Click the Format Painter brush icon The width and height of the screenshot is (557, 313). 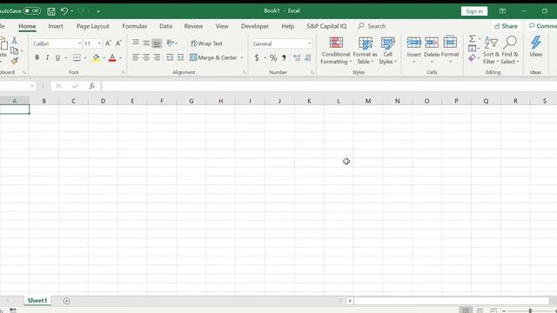14,61
